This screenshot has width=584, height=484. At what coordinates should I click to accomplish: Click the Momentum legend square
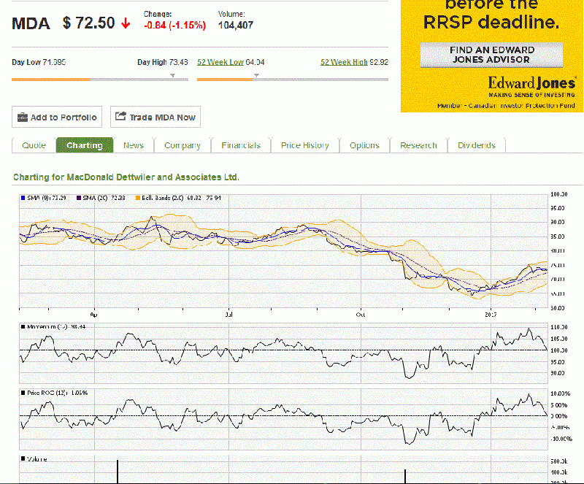(23, 327)
